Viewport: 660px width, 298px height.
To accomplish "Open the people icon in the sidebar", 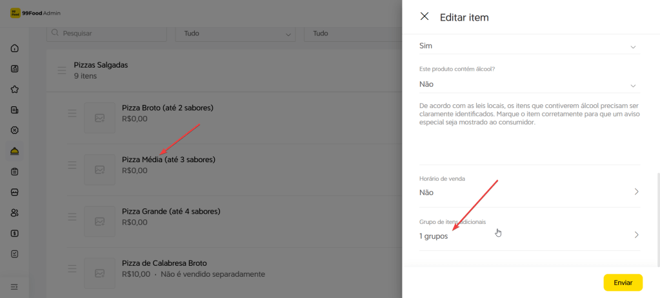I will 15,212.
